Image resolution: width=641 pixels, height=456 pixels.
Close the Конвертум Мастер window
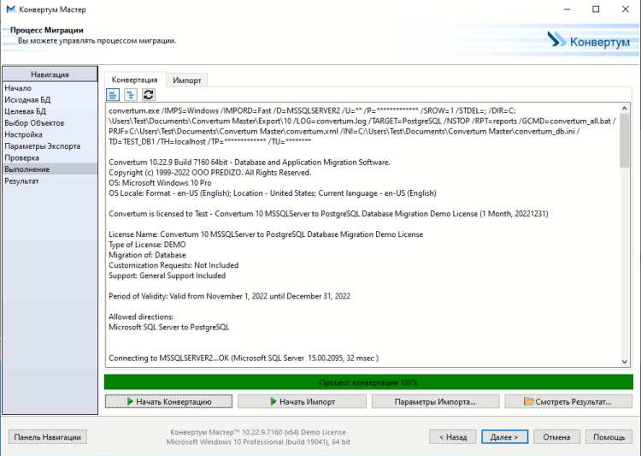coord(626,9)
